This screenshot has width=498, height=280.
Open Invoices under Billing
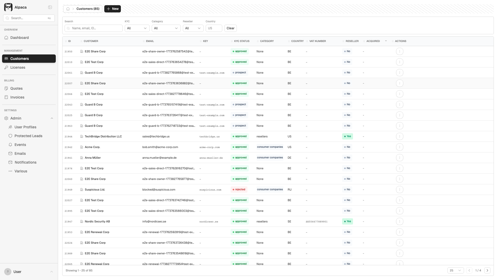click(x=17, y=97)
